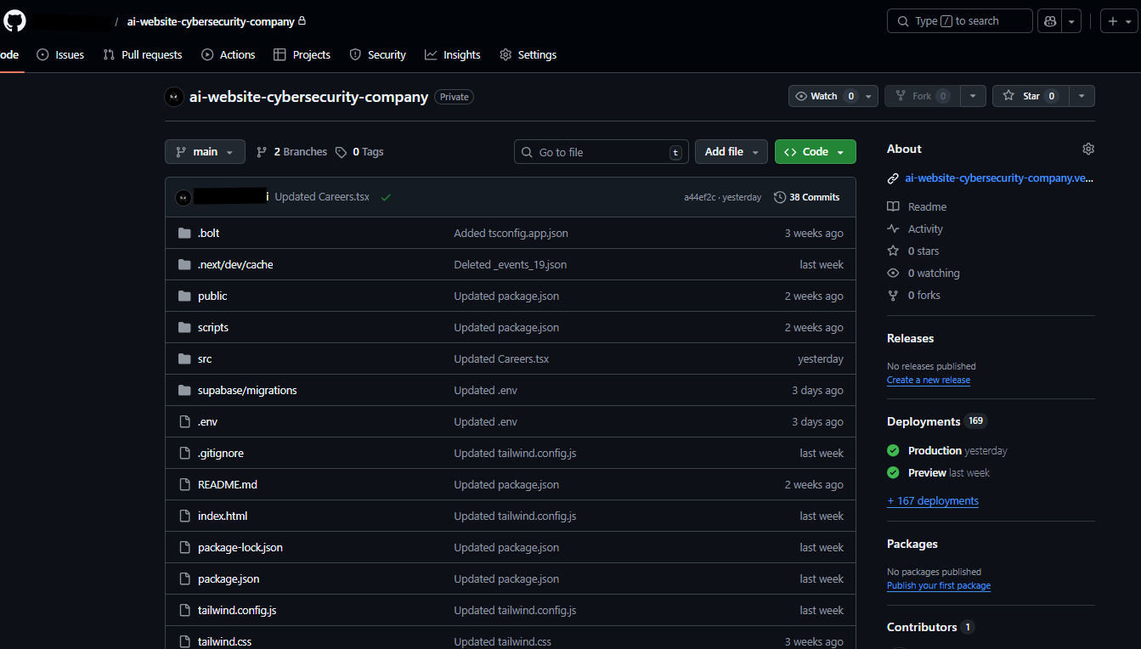Image resolution: width=1141 pixels, height=649 pixels.
Task: Click the Releases heading link
Action: (x=910, y=338)
